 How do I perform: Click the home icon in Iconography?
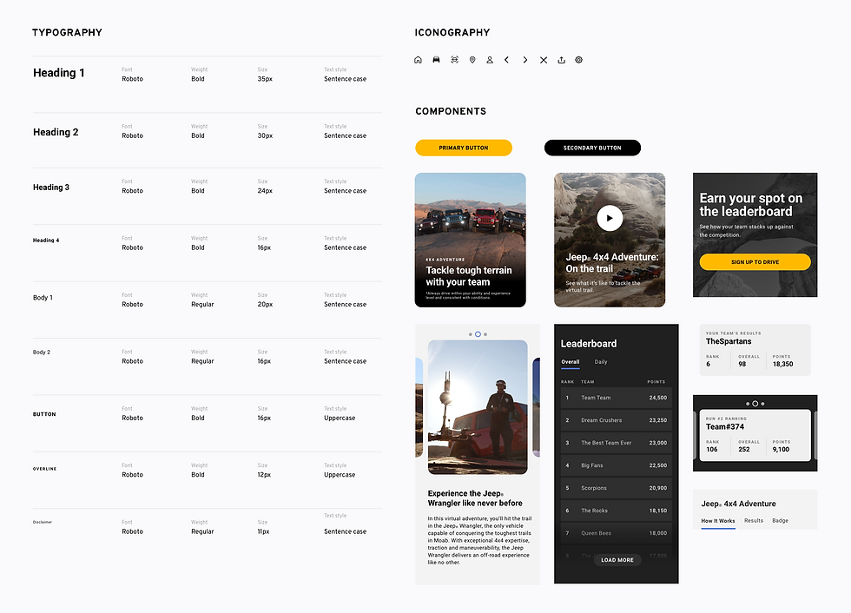point(418,60)
